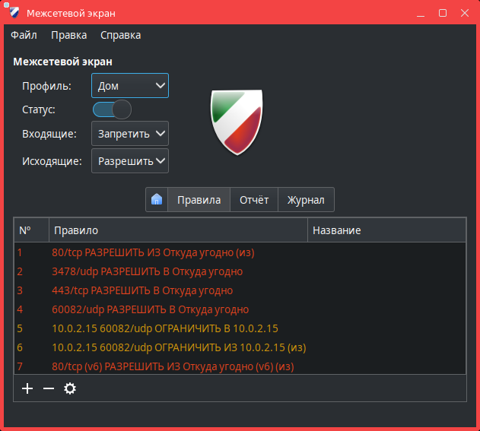Open the Правка menu
Viewport: 480px width, 431px height.
[68, 35]
